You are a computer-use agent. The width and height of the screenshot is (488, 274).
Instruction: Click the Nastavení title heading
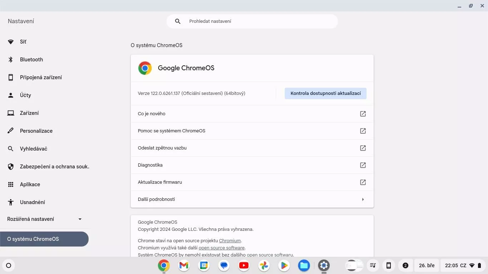click(21, 21)
